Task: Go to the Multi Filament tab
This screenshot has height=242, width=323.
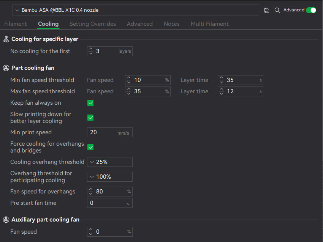Action: (x=209, y=24)
